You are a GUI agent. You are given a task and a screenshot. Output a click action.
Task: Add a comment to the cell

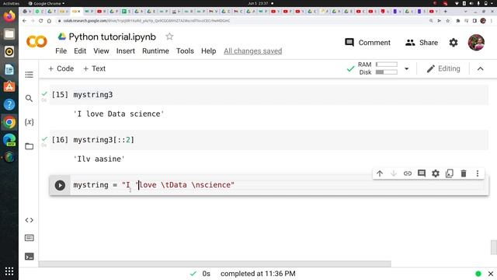coord(422,173)
